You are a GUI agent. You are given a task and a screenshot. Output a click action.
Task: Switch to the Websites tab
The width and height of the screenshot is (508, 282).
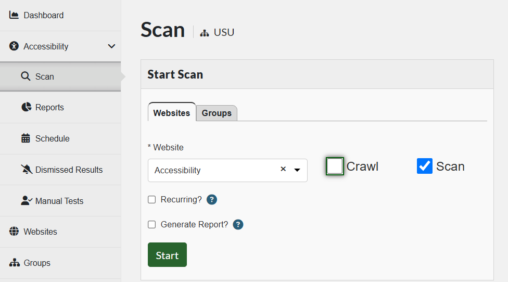172,112
